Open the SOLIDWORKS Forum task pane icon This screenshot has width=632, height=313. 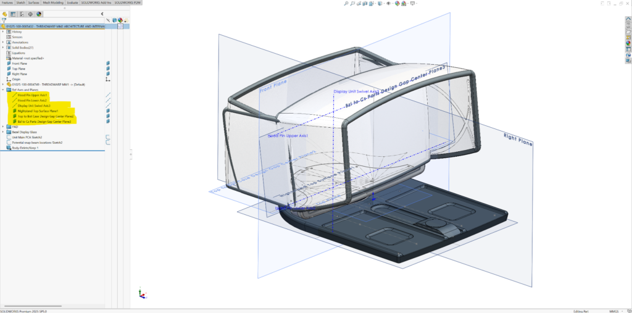coord(628,55)
